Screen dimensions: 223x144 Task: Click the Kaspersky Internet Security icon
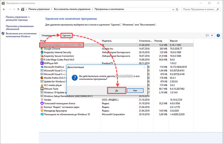(42, 52)
